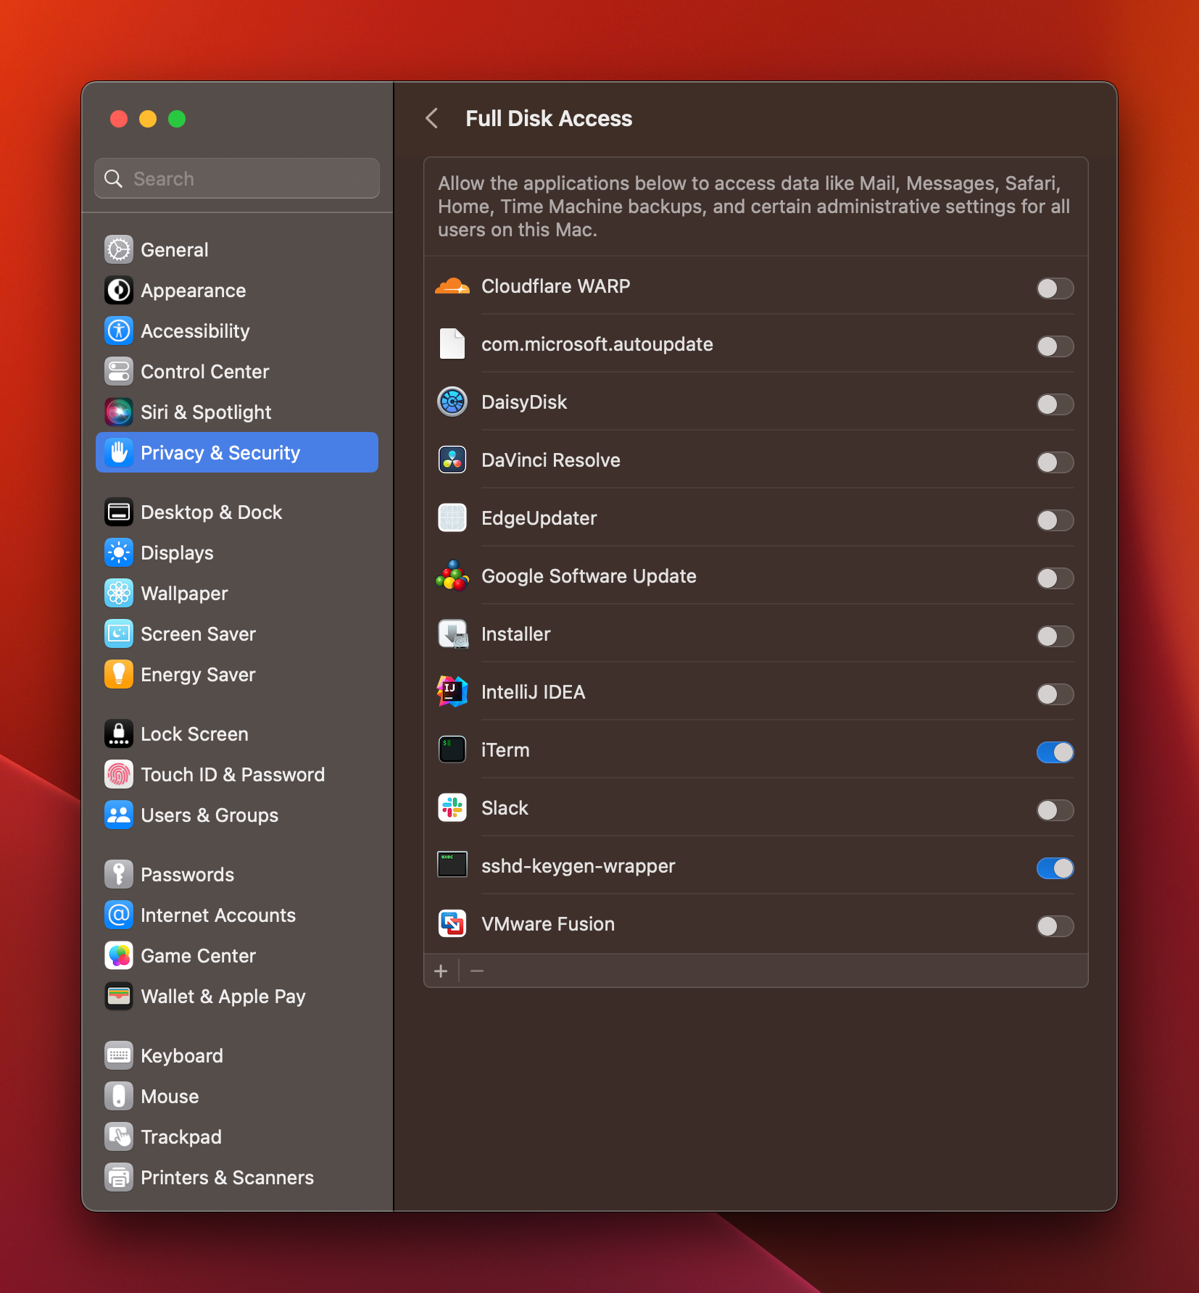Click the Wallet & Apple Pay icon
This screenshot has width=1199, height=1293.
[118, 996]
